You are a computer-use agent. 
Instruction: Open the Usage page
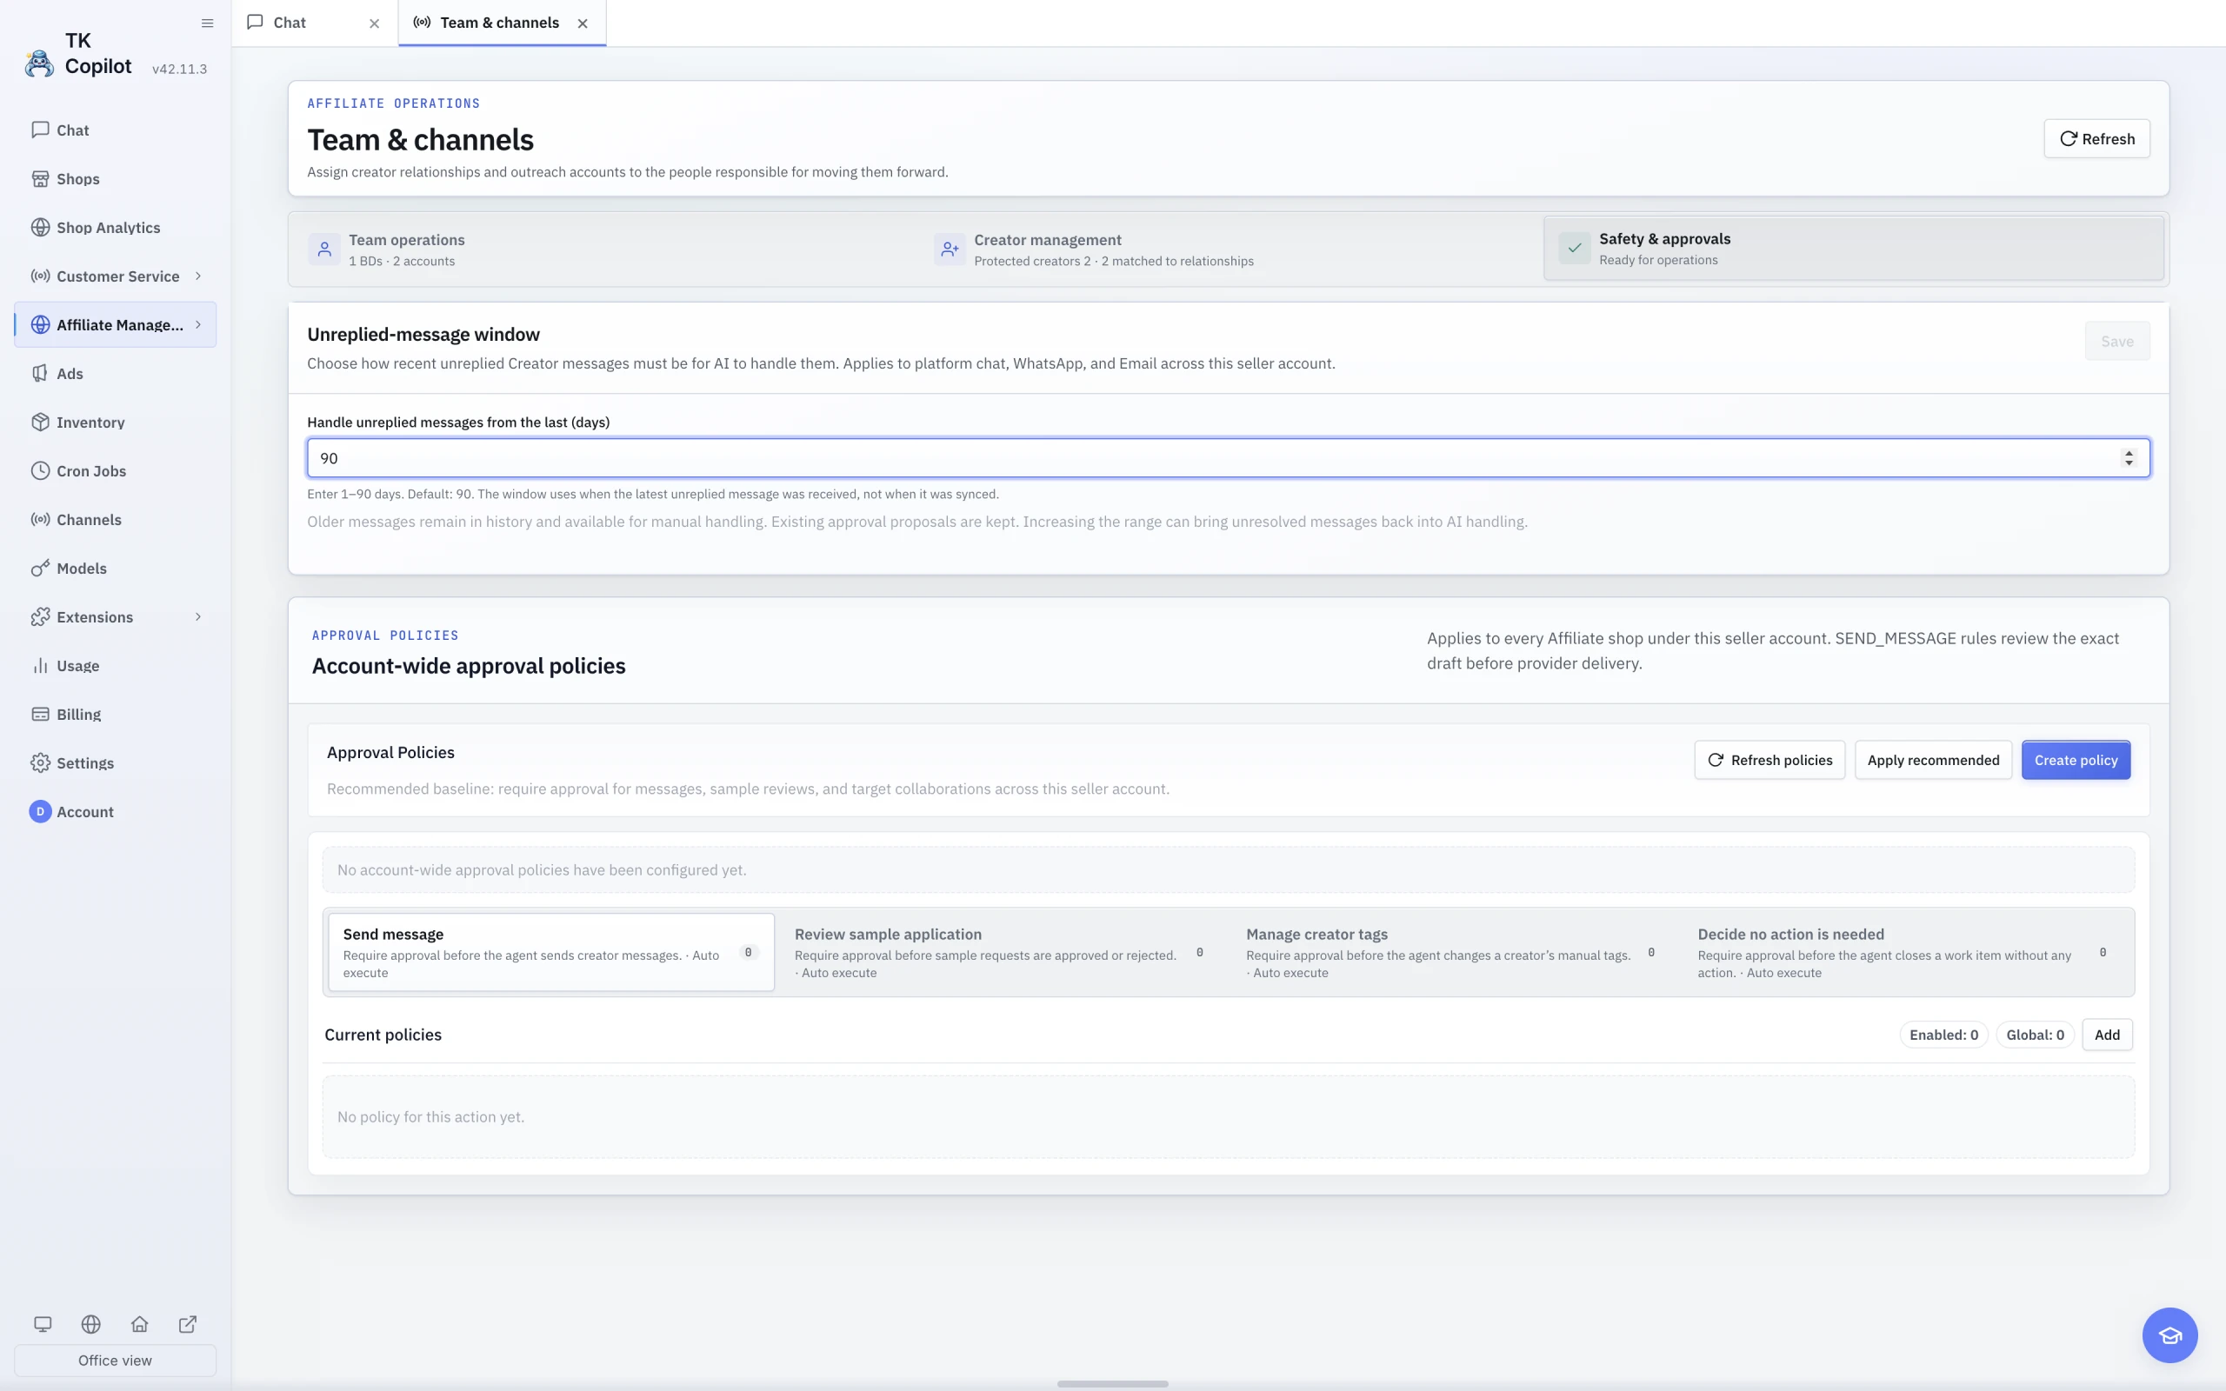(115, 666)
